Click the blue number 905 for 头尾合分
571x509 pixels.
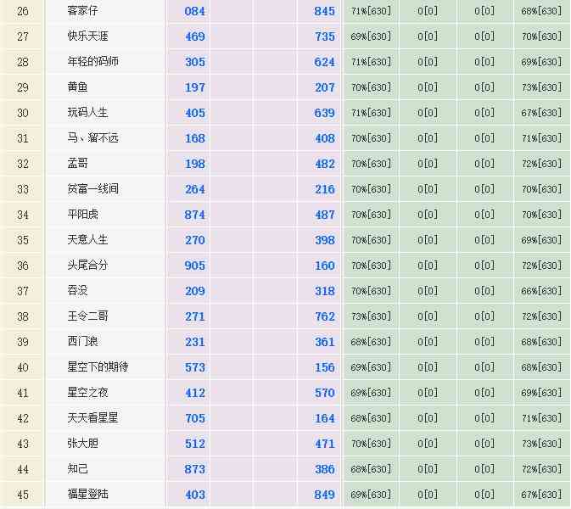click(x=195, y=266)
